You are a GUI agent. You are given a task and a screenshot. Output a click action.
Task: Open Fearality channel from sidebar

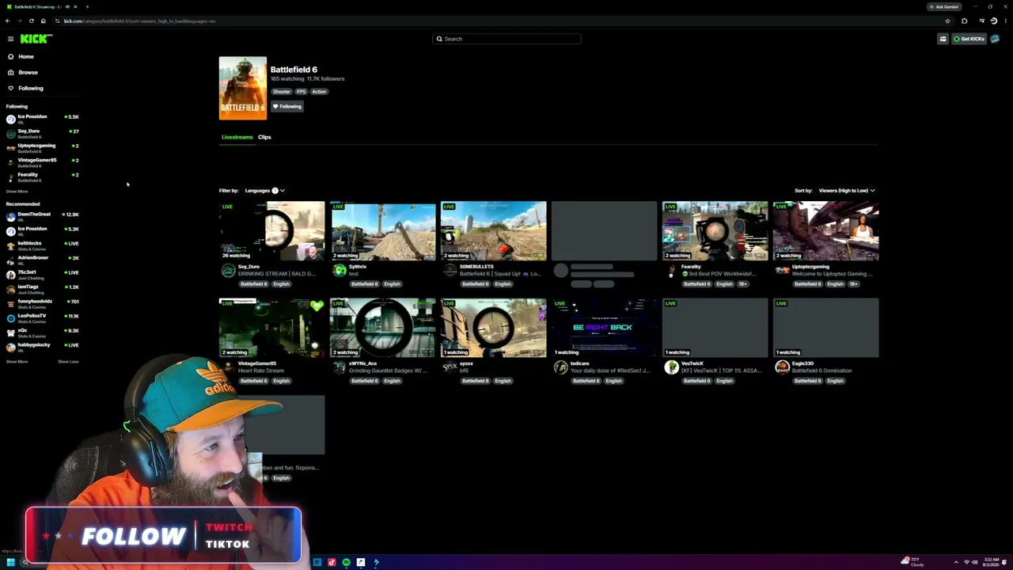(42, 176)
